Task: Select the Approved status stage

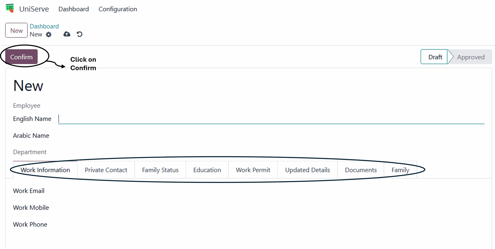Action: (471, 57)
